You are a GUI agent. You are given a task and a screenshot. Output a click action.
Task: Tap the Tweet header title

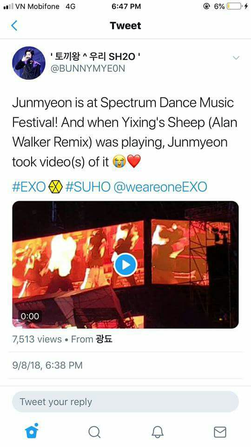[x=125, y=26]
